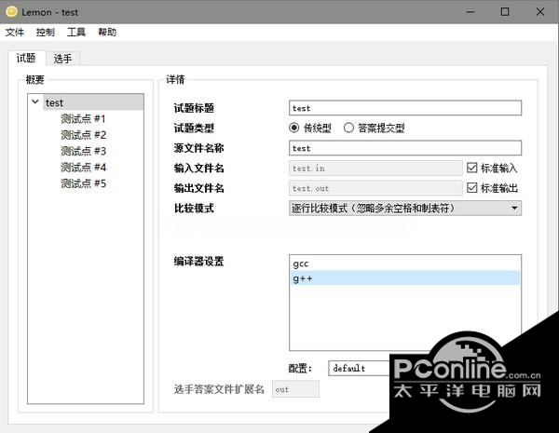Open the 控制 menu
This screenshot has height=433, width=559.
click(46, 33)
